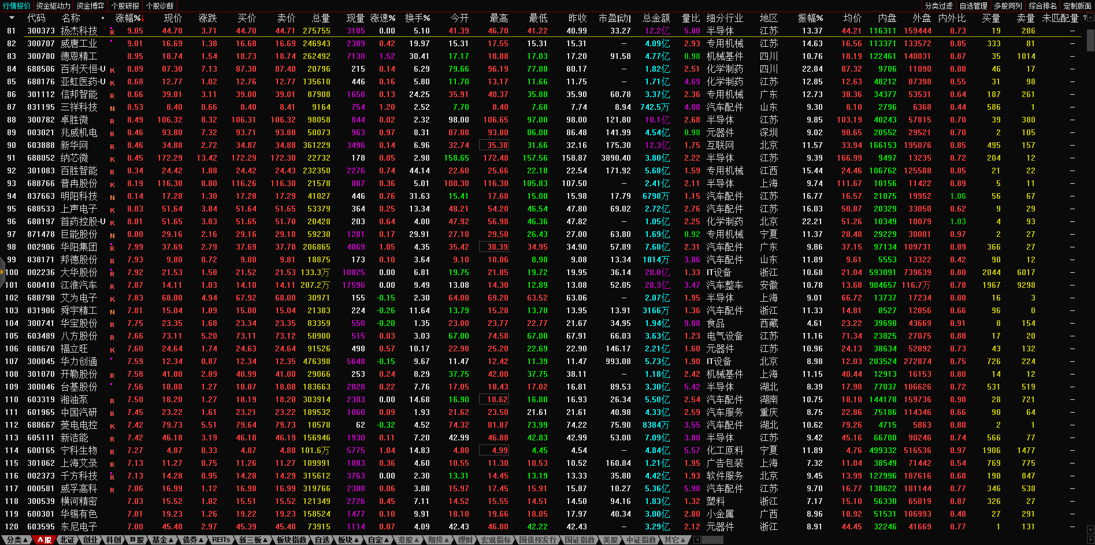
Task: Sort by 涨幅% column header
Action: tap(128, 18)
